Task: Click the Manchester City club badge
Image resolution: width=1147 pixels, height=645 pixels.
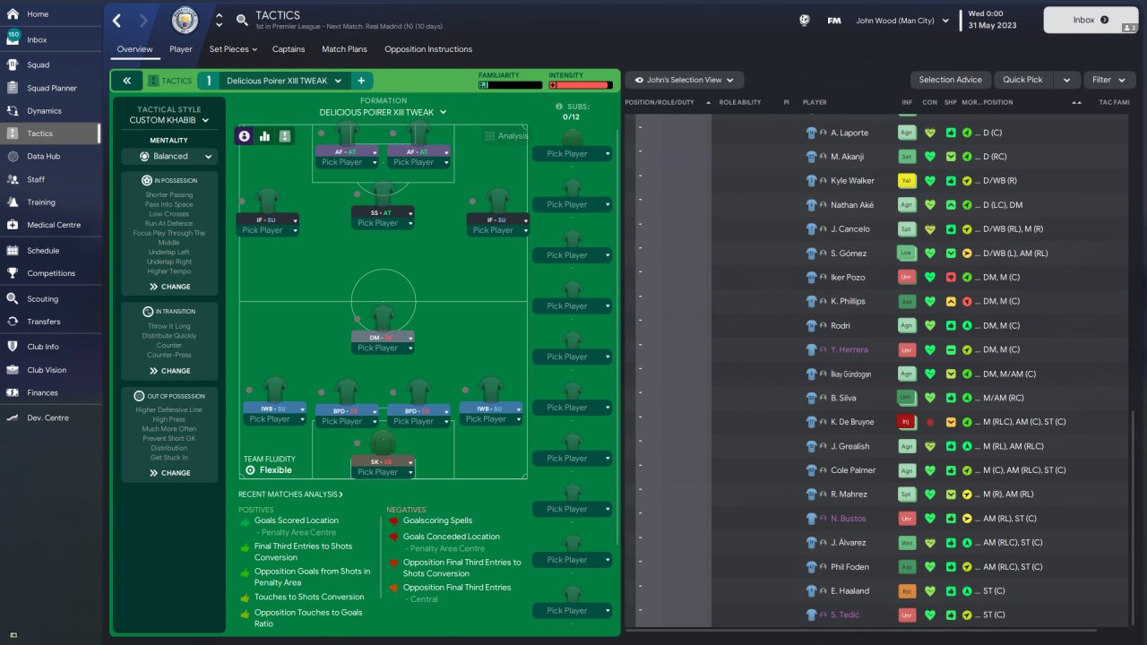Action: 185,20
